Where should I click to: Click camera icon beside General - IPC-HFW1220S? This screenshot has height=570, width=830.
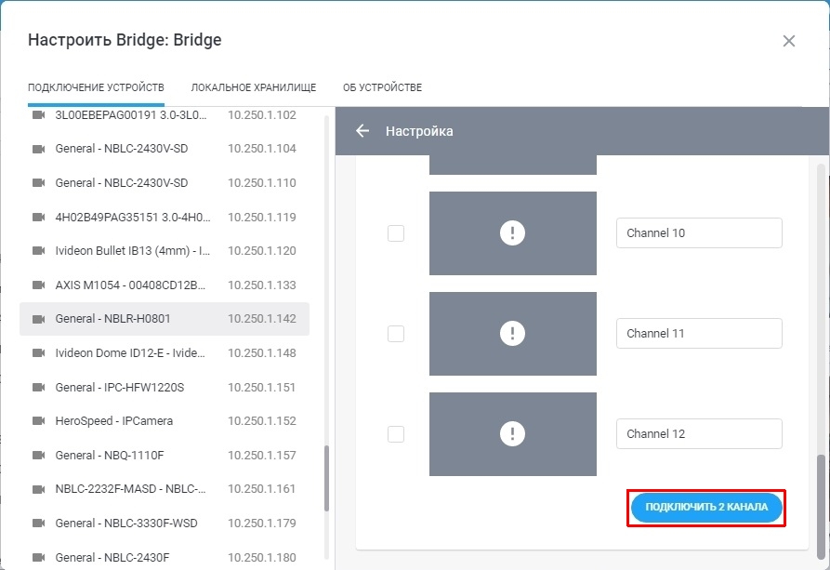coord(39,387)
